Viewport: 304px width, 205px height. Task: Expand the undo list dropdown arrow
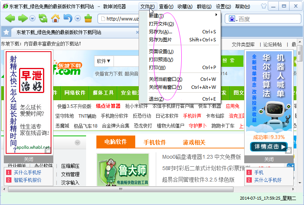(x=78, y=19)
